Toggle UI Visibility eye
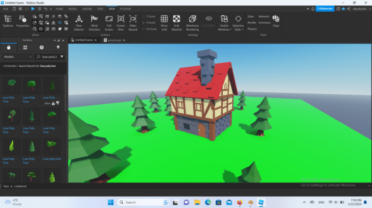The height and width of the screenshot is (208, 372). point(209,21)
